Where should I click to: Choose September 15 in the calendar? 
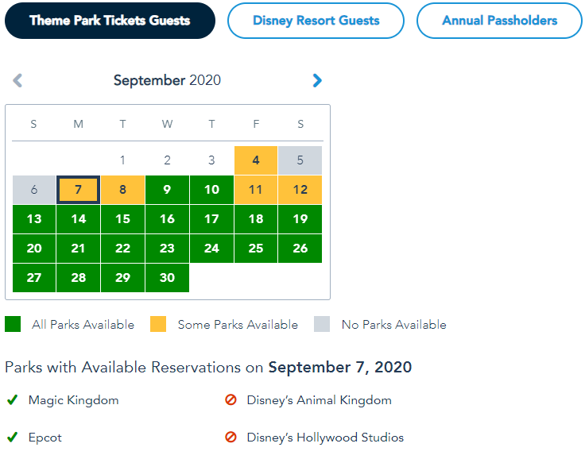[122, 219]
